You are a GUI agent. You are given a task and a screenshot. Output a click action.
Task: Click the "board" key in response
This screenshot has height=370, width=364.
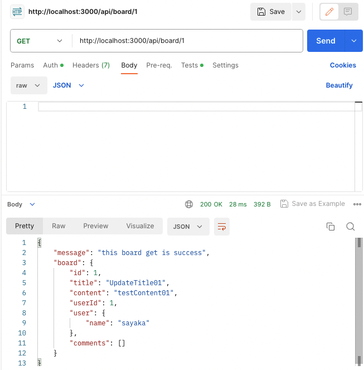pyautogui.click(x=67, y=263)
